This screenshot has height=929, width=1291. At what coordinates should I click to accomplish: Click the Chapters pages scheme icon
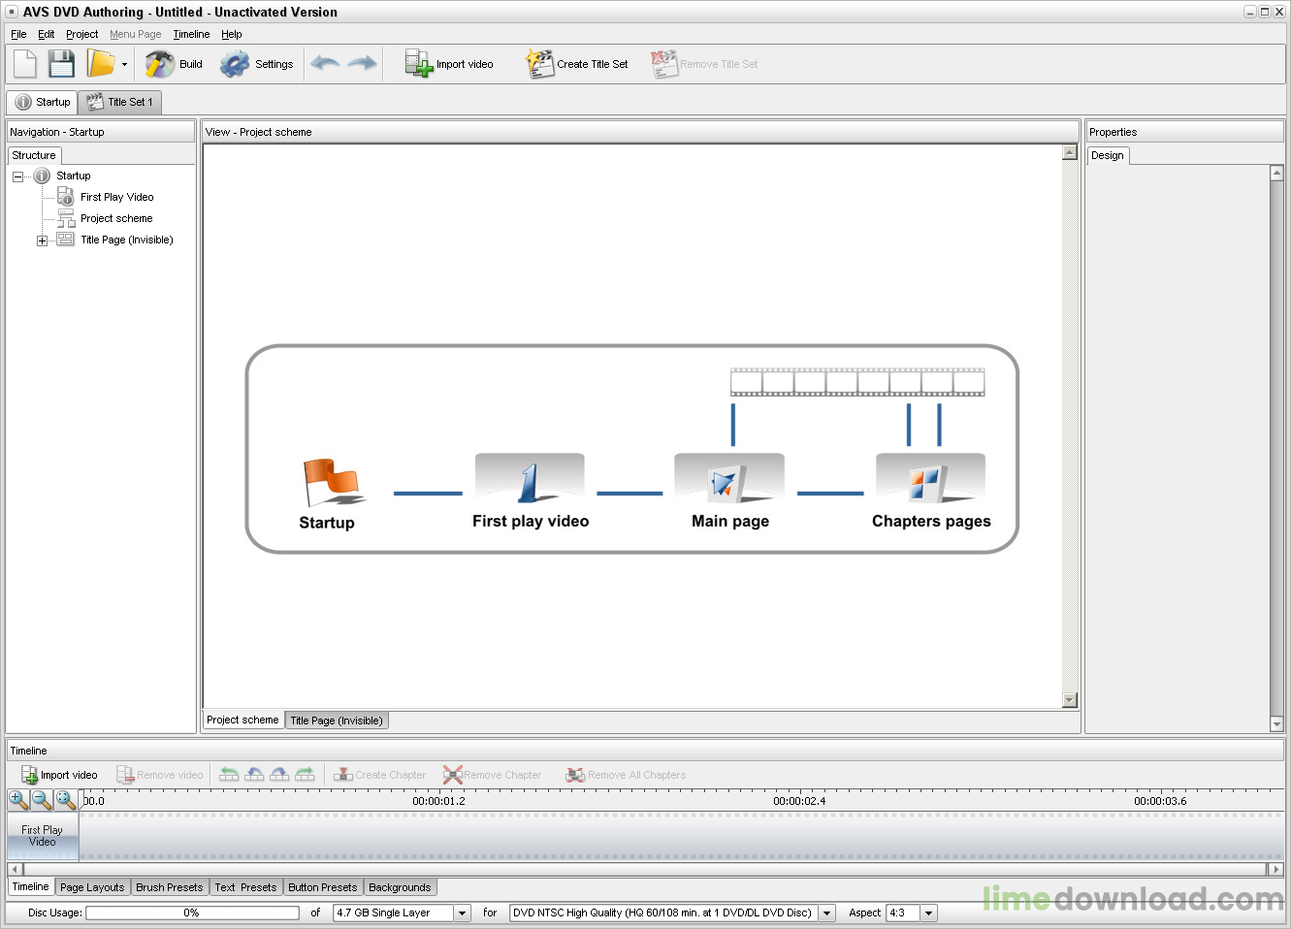930,479
